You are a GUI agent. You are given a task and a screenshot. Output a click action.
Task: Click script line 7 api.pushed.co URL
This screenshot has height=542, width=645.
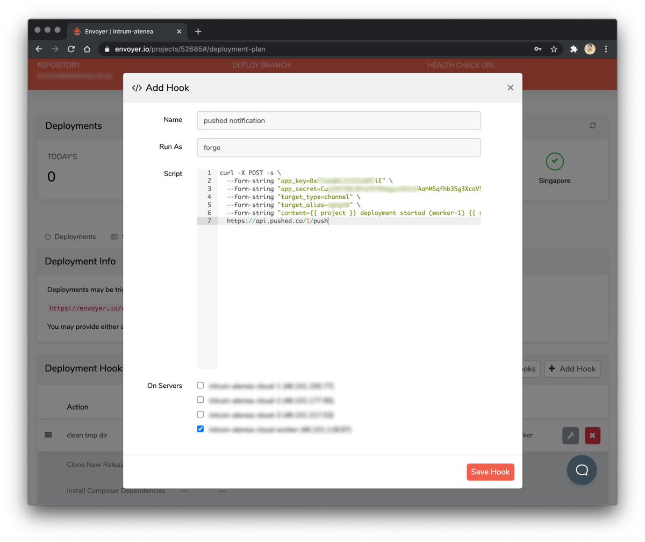(x=277, y=221)
